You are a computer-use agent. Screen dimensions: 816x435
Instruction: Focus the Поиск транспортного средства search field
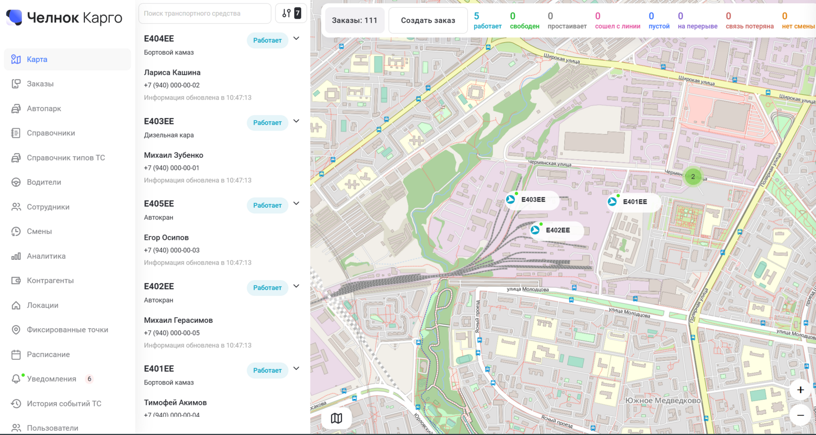point(204,13)
